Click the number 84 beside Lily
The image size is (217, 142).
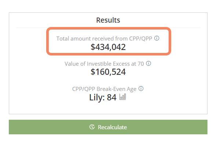(x=112, y=97)
